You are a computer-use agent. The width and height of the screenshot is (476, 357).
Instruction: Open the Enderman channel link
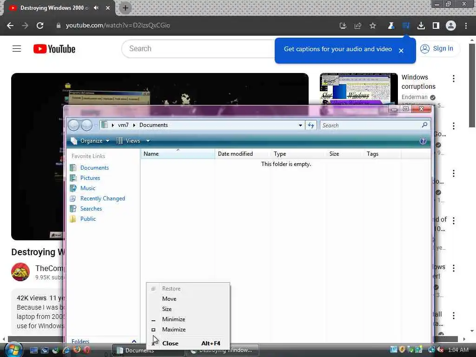click(414, 97)
